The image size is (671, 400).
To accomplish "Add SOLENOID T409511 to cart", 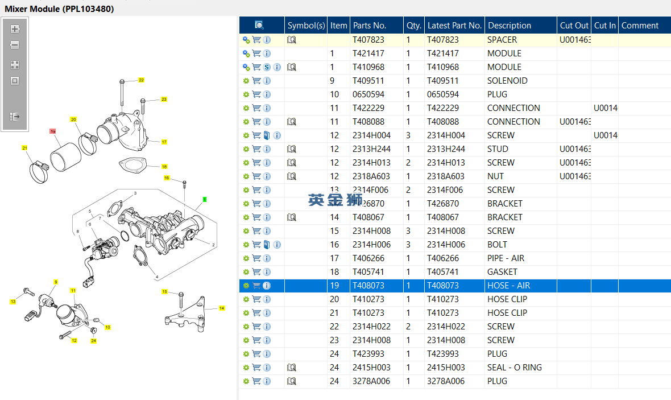I will (256, 81).
